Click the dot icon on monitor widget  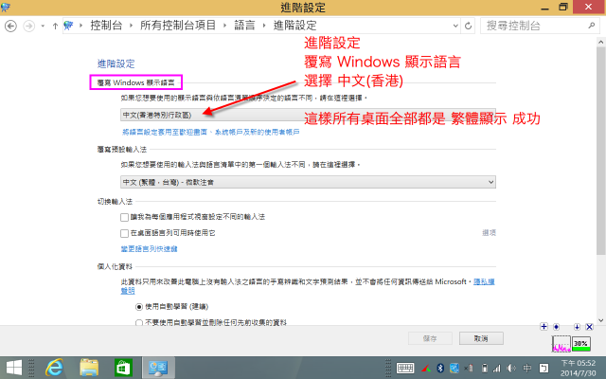[556, 327]
